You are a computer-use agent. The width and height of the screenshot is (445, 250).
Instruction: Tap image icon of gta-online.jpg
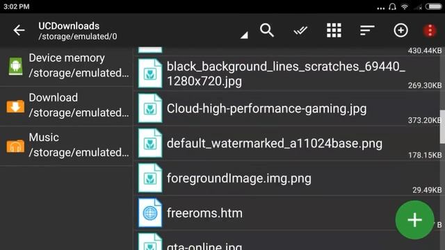point(150,242)
